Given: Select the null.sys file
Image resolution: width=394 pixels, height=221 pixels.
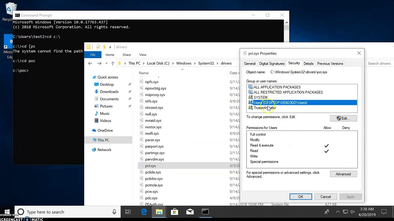Looking at the screenshot, I should pyautogui.click(x=151, y=114).
